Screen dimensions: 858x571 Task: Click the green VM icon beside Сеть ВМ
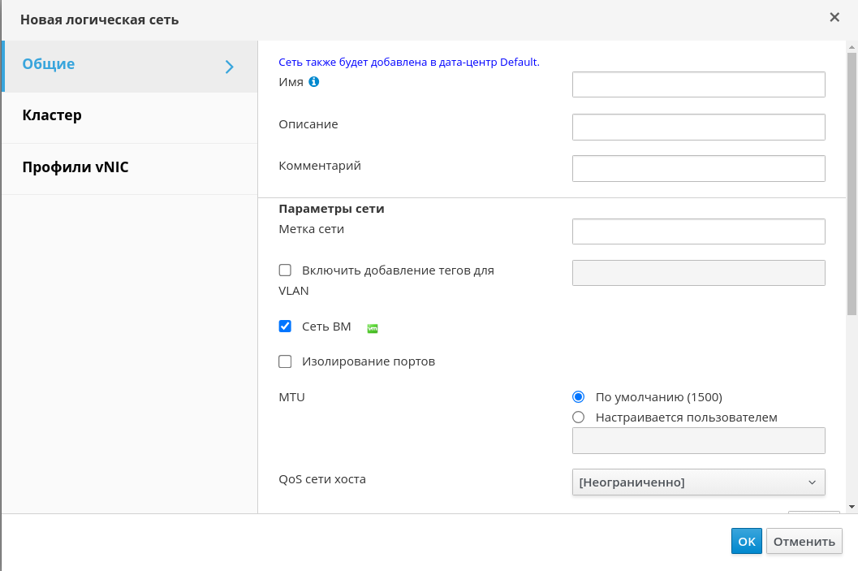pyautogui.click(x=373, y=328)
